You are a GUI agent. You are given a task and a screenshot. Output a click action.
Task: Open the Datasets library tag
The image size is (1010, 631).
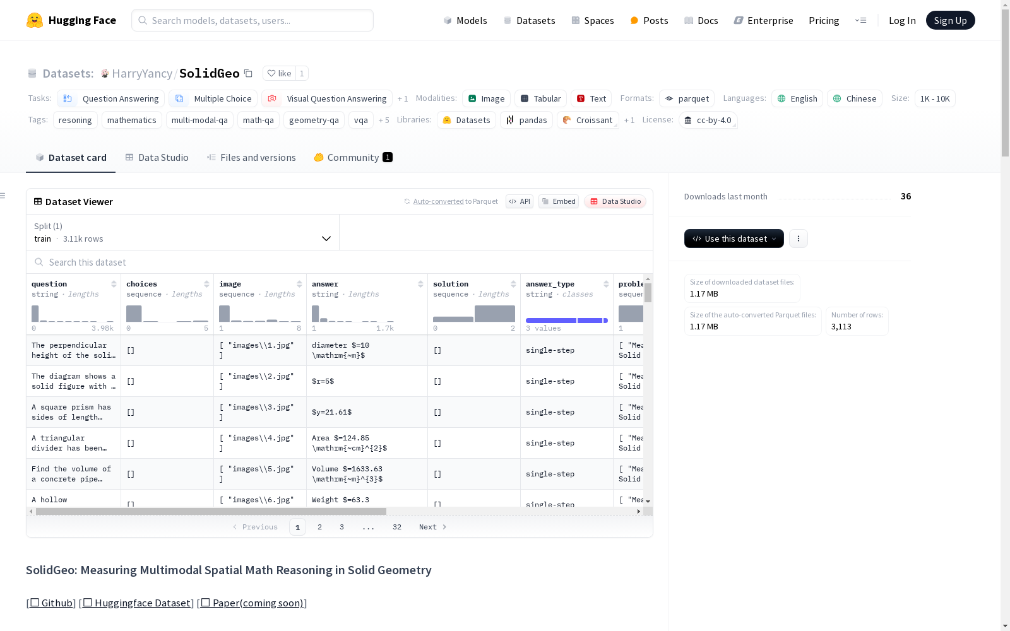(x=466, y=120)
